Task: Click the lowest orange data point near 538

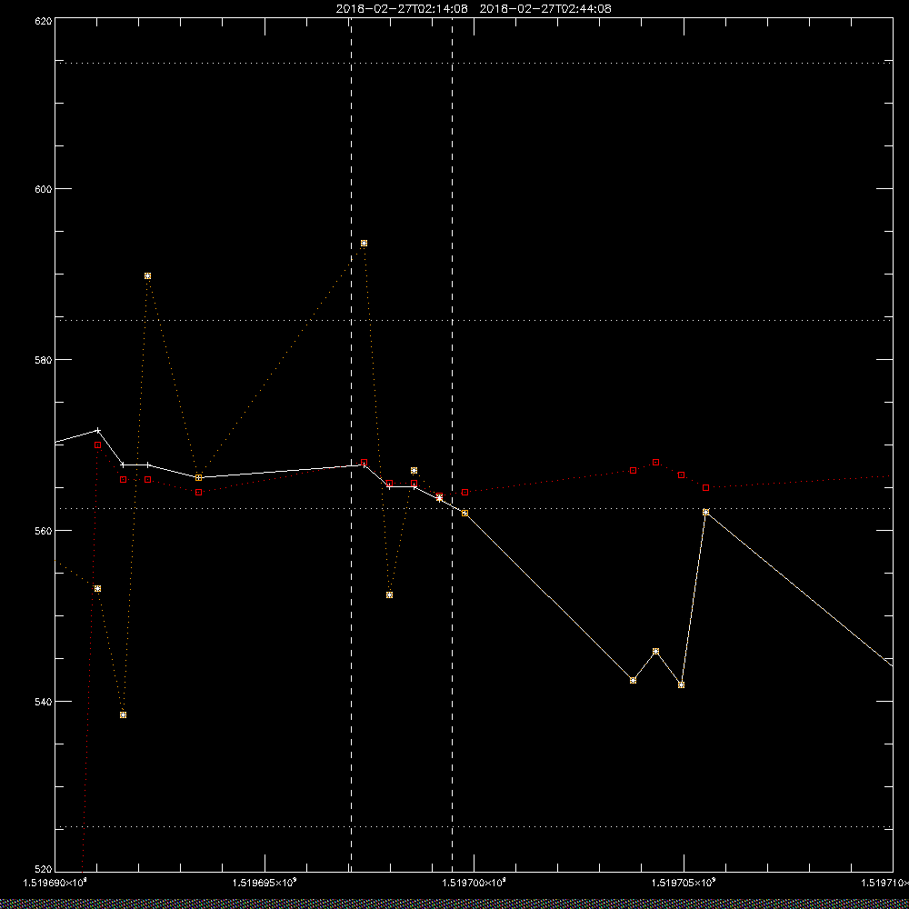Action: coord(123,714)
